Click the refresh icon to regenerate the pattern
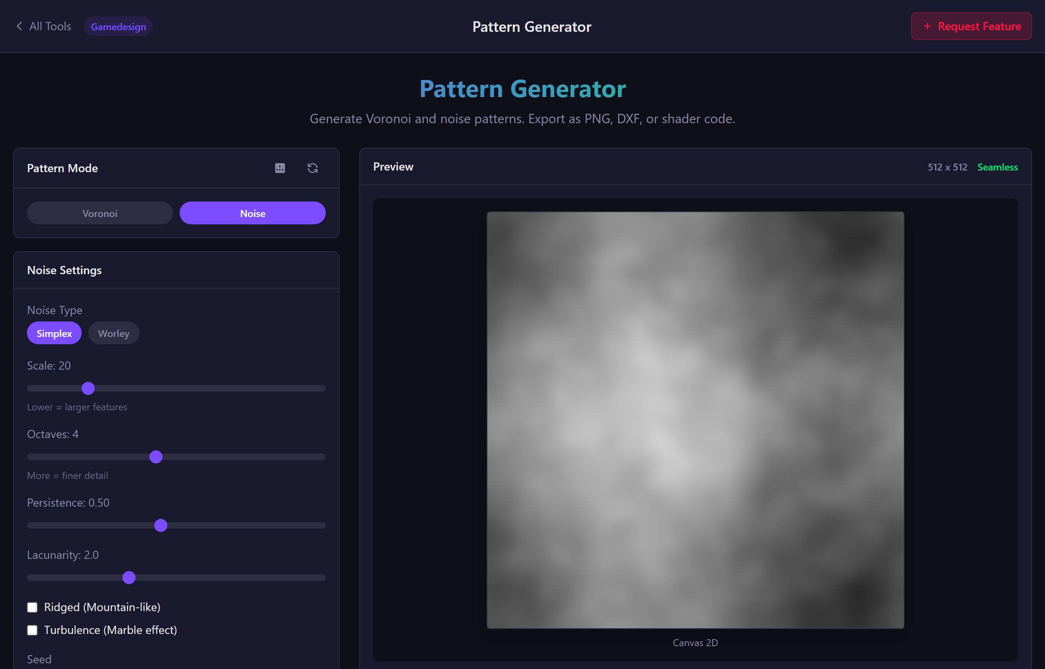The width and height of the screenshot is (1045, 669). [x=313, y=168]
